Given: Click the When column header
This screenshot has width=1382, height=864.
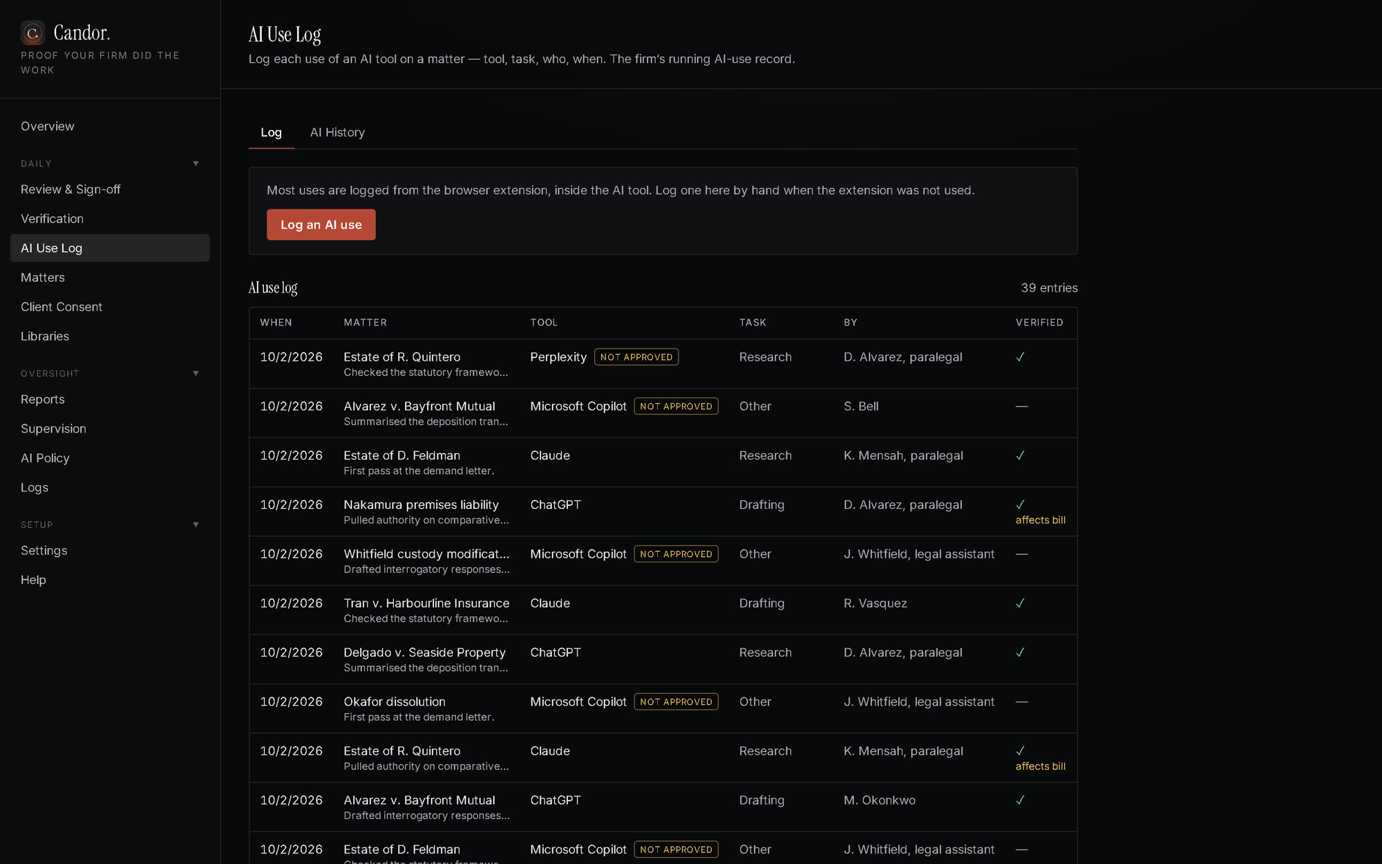Looking at the screenshot, I should pyautogui.click(x=276, y=323).
